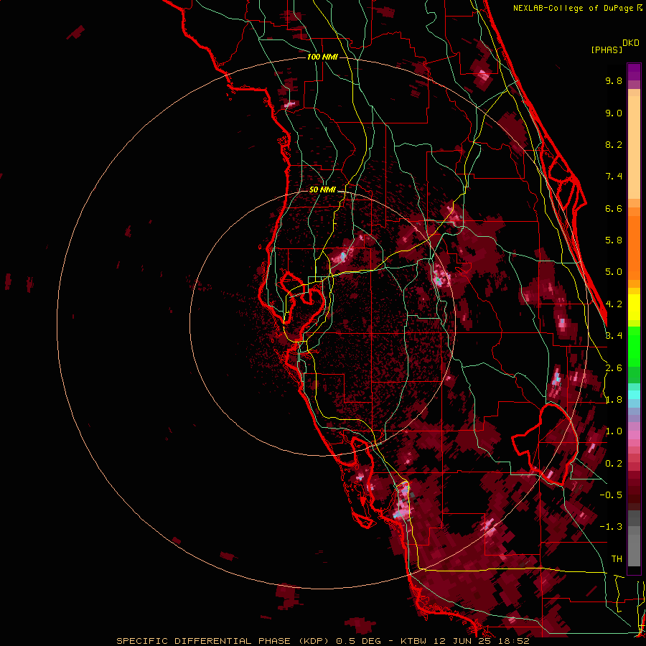Viewport: 646px width, 646px height.
Task: Click the 7.4 value on the color scale
Action: tap(614, 177)
